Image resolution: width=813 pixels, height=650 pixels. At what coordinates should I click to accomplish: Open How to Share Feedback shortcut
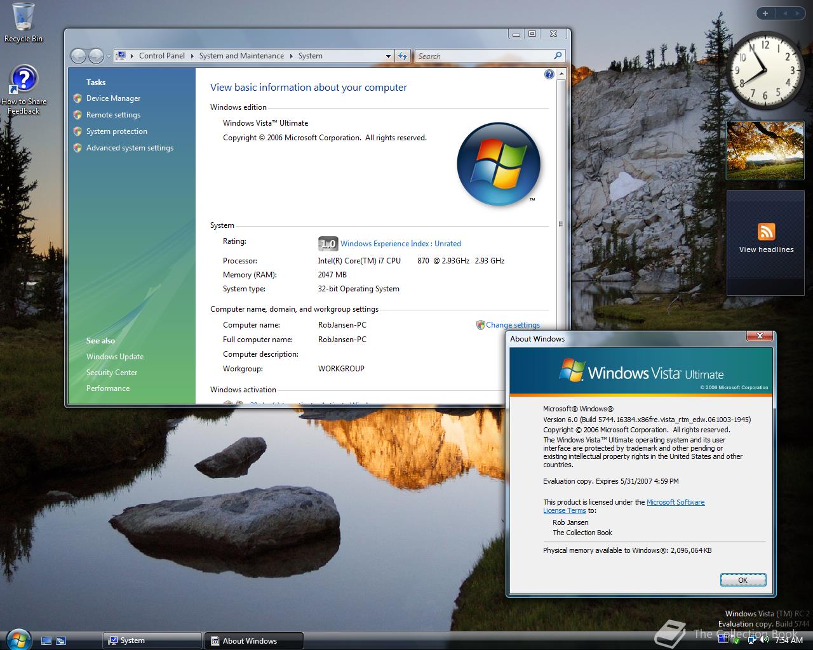tap(24, 90)
